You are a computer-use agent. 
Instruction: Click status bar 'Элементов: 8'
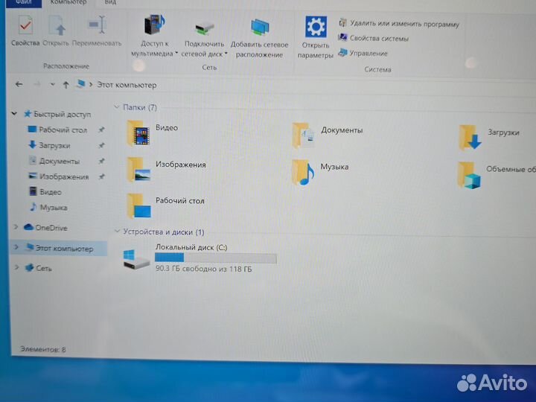42,349
